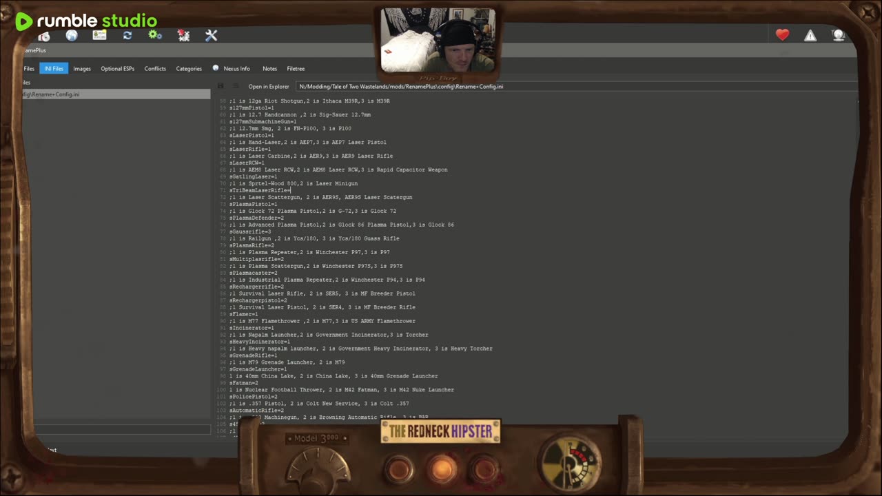Click the line 'sPlasmaDefender=2'
The image size is (882, 496).
(256, 218)
